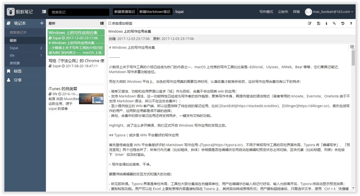This screenshot has height=196, width=360.
Task: Focus the 搜索笔记 search field
Action: [78, 12]
